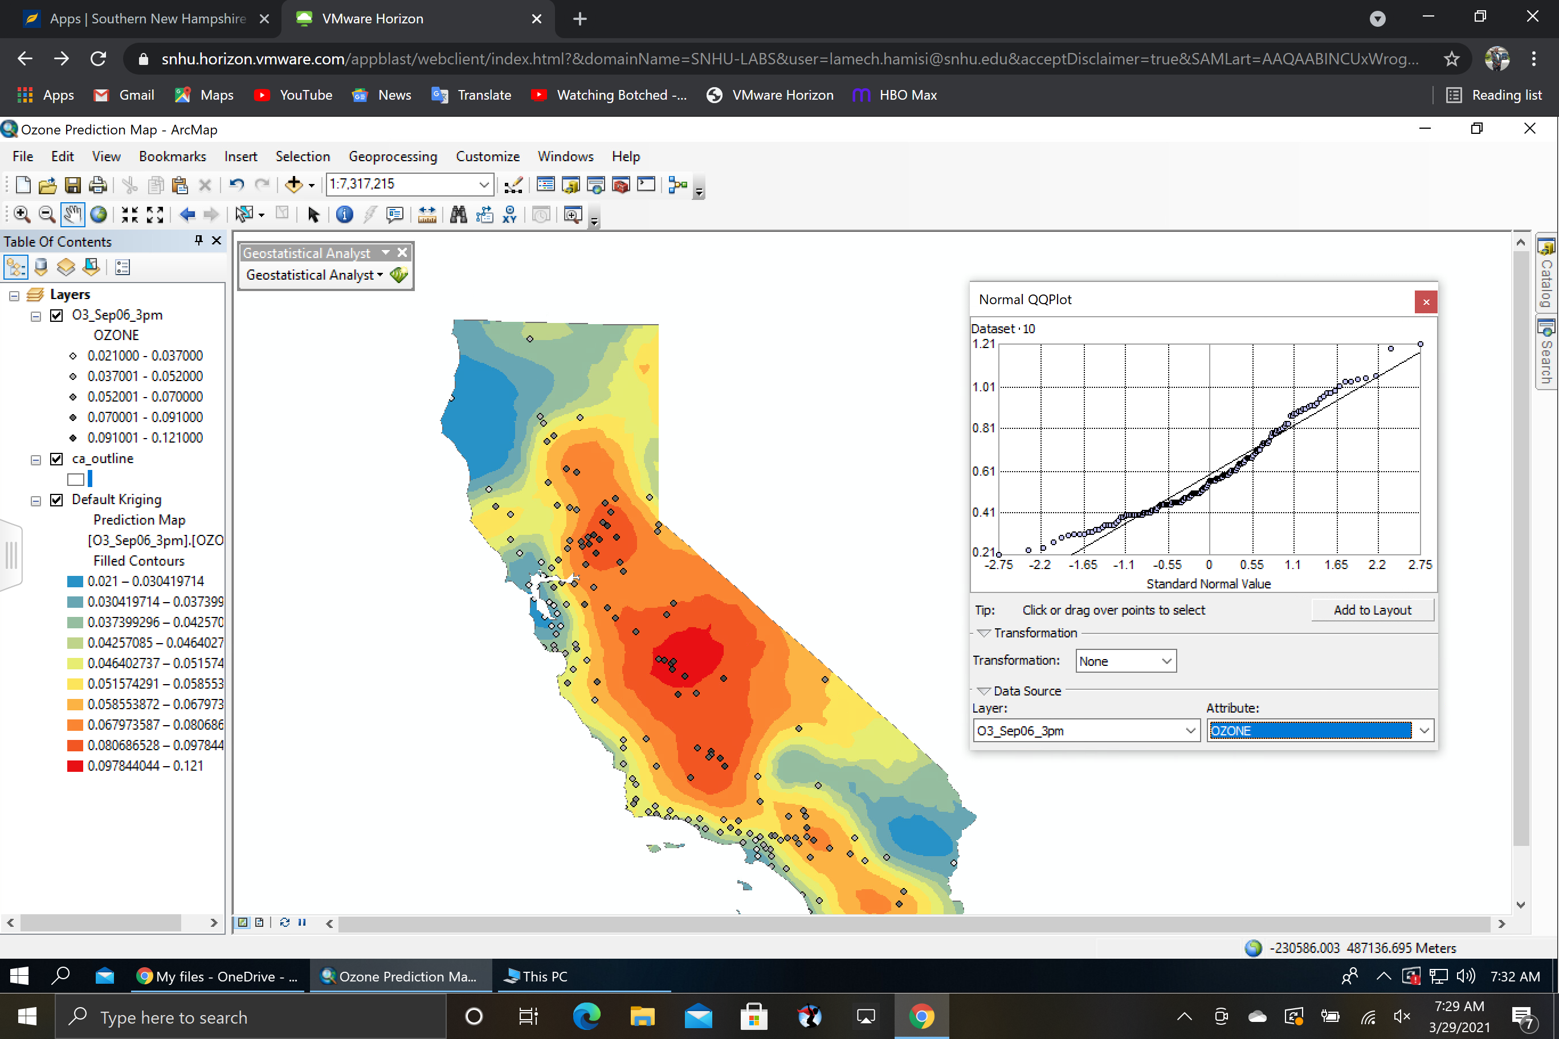The width and height of the screenshot is (1559, 1039).
Task: Open the Insert menu
Action: (x=240, y=157)
